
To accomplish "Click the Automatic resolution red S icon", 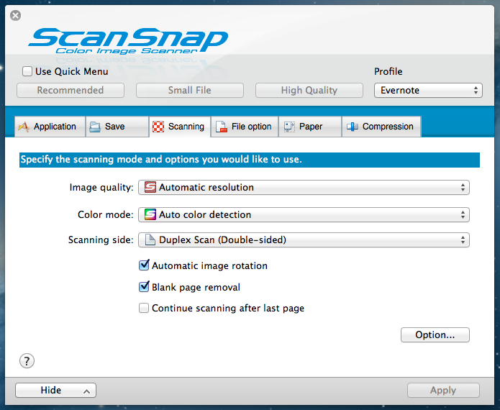I will pos(150,187).
